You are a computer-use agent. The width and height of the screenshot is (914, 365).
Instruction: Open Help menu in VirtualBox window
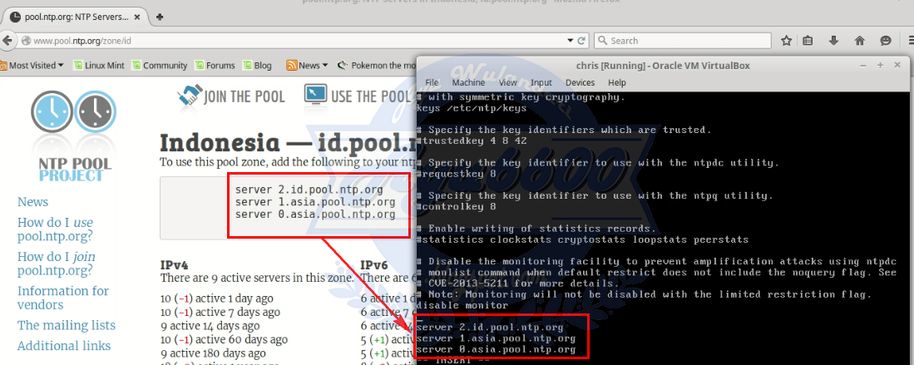(617, 83)
